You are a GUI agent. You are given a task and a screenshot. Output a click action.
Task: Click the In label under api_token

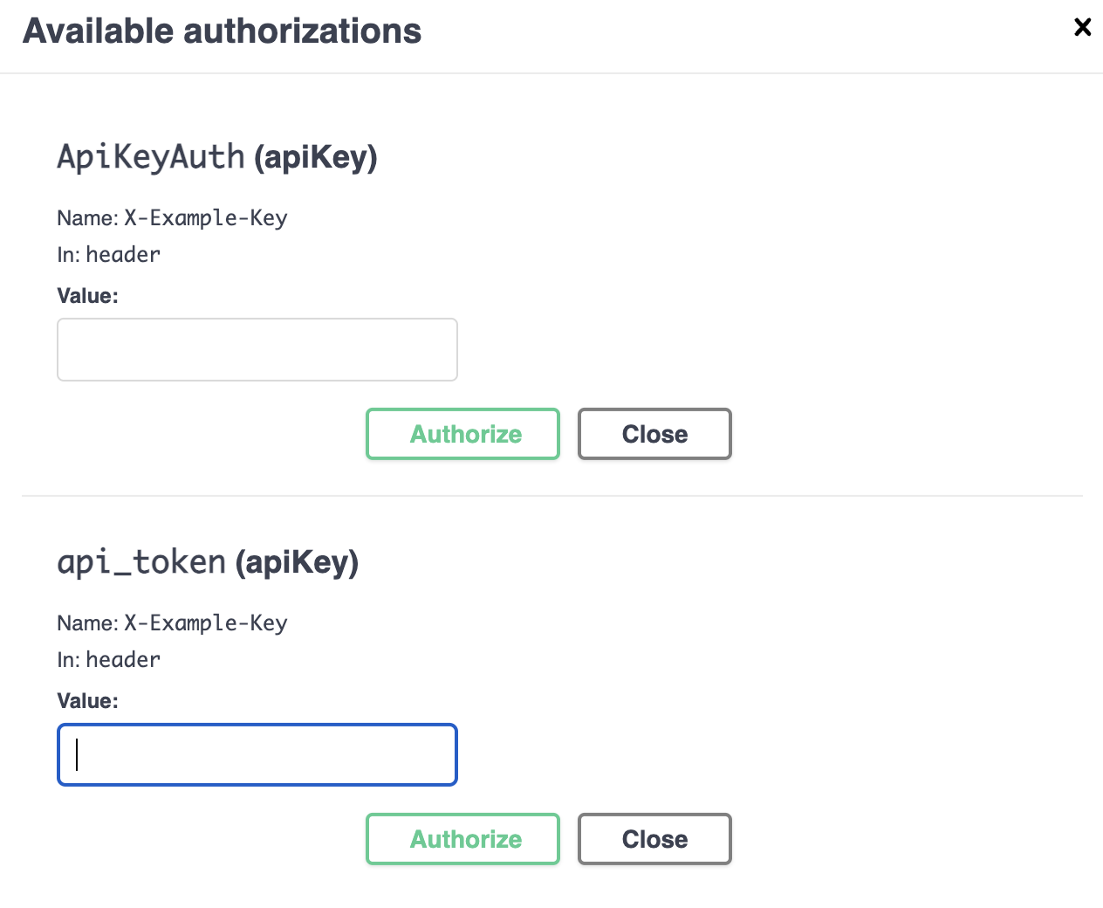coord(68,660)
